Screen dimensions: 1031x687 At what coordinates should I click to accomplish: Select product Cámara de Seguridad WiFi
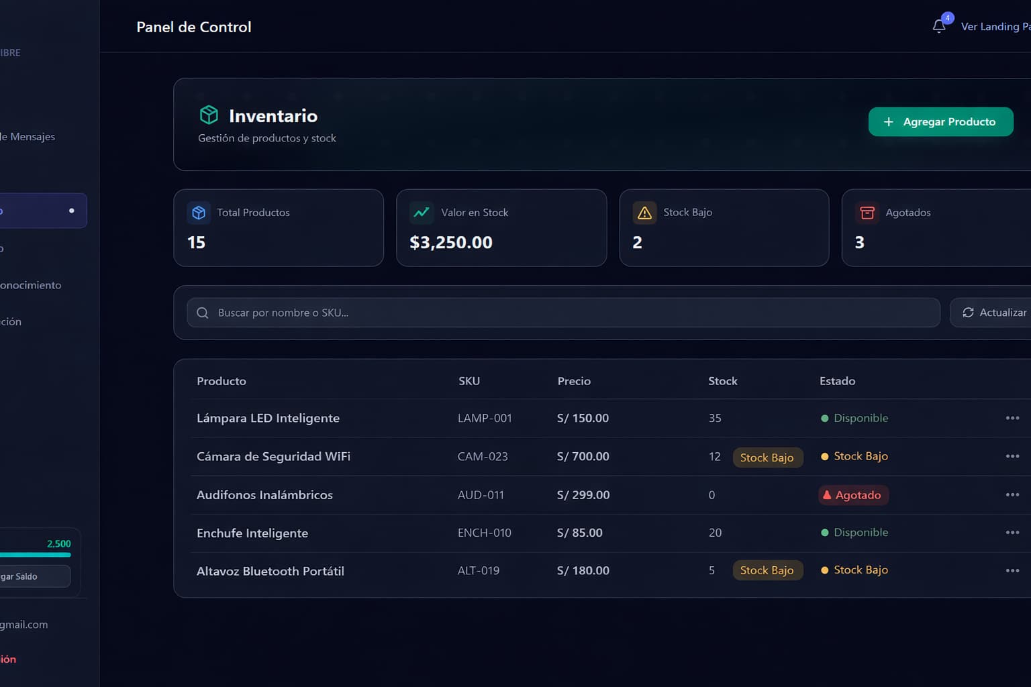[x=273, y=456]
